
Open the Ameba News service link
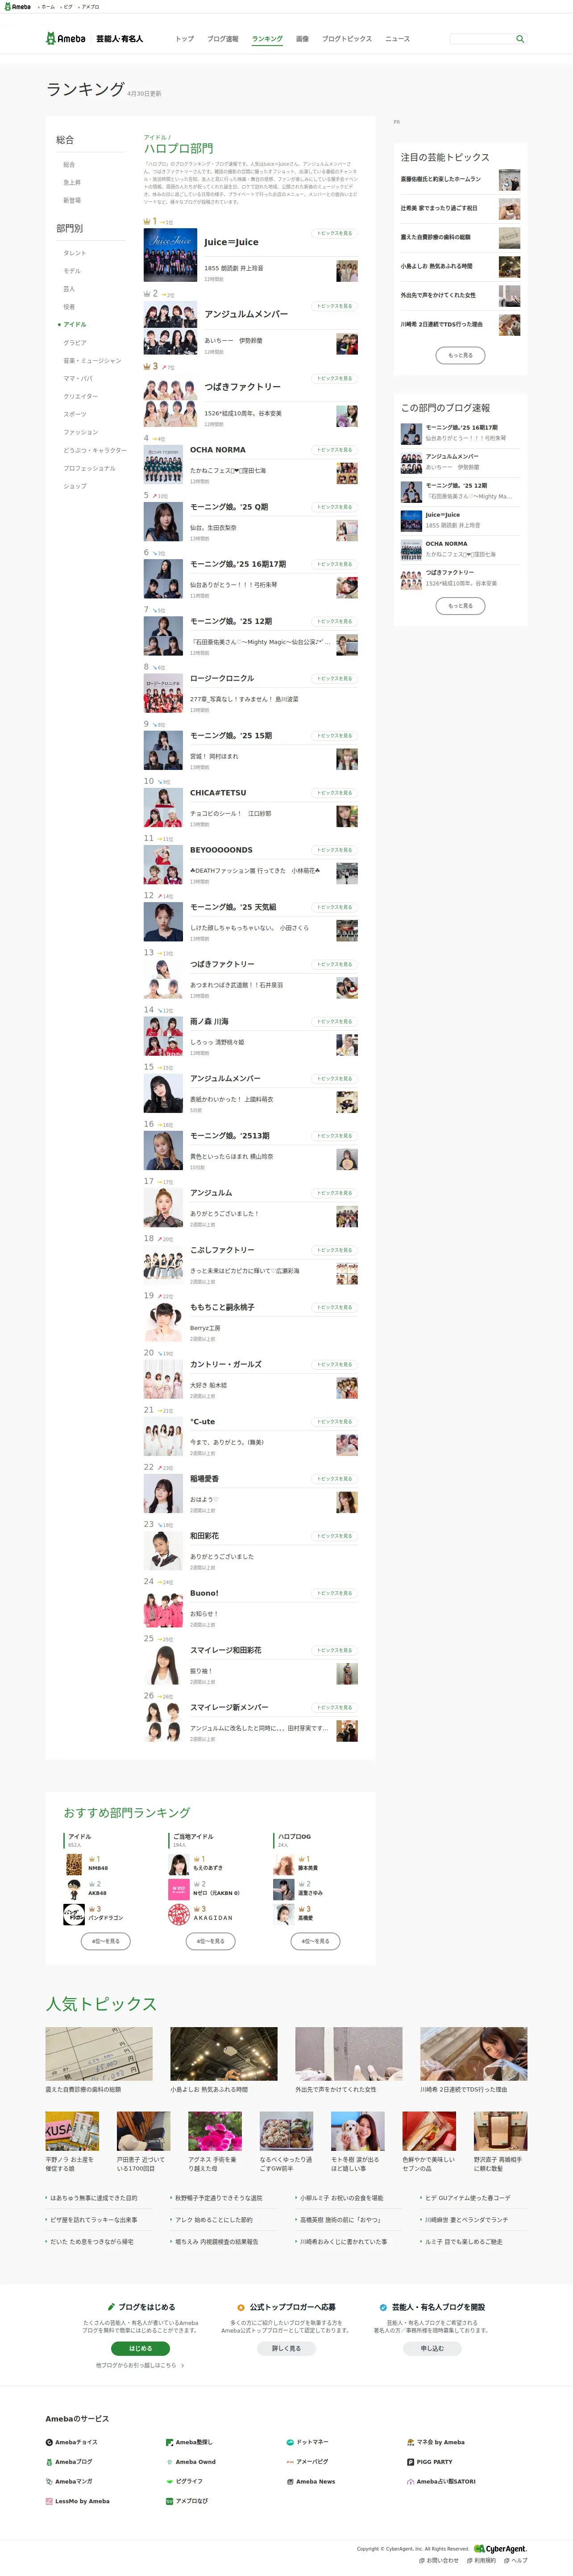[x=311, y=2481]
